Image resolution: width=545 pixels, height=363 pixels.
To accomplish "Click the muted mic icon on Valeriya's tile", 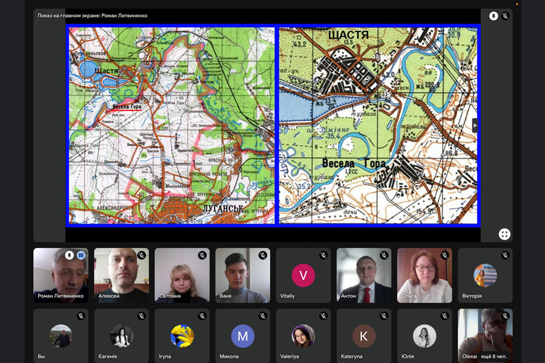I will pyautogui.click(x=323, y=316).
